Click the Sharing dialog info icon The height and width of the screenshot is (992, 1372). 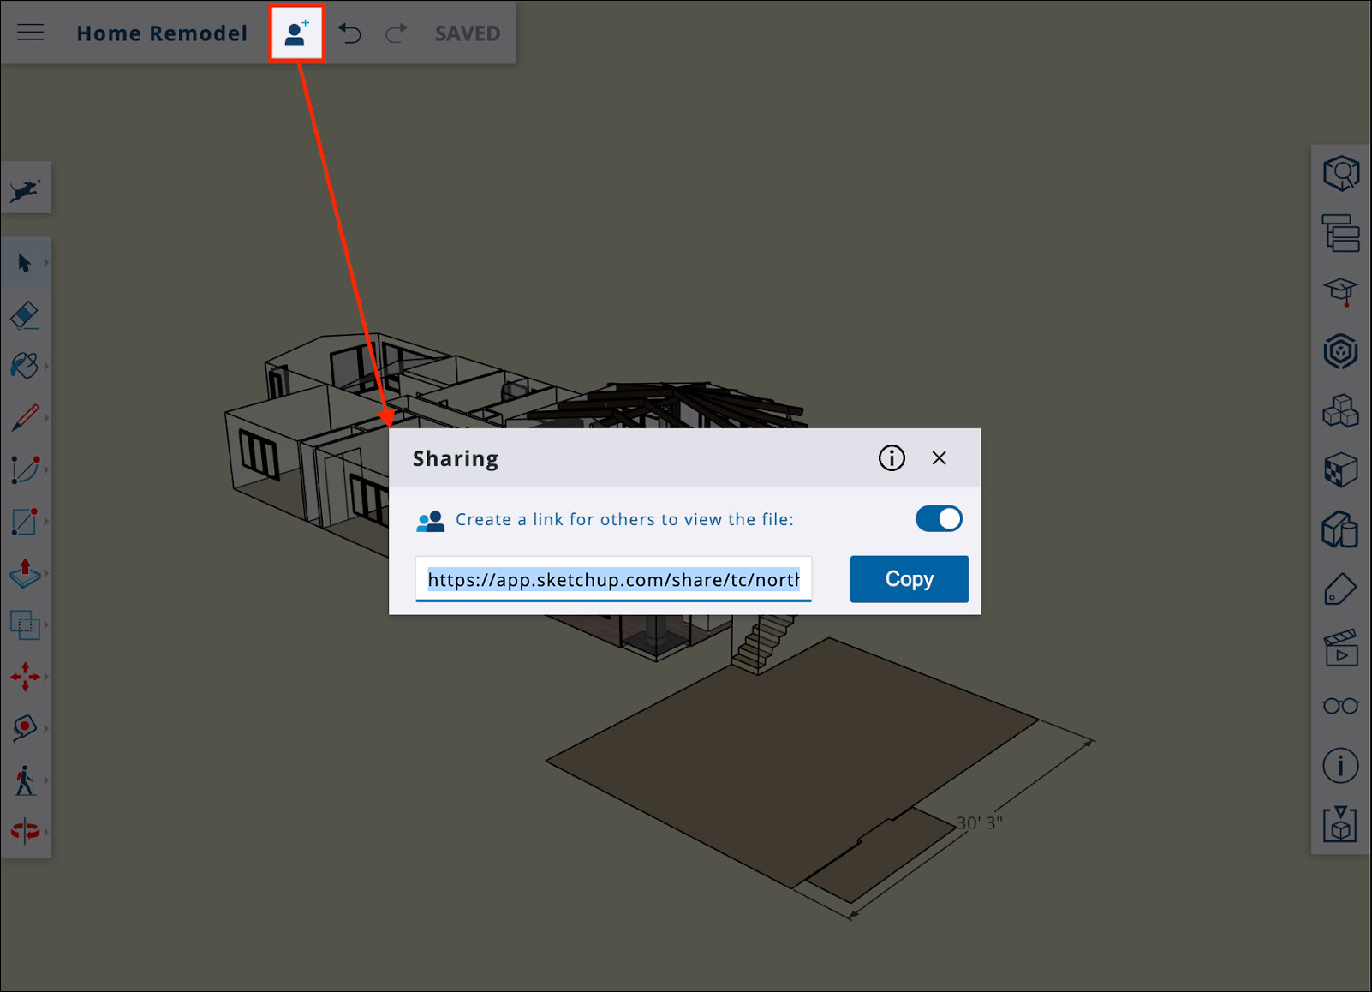(x=892, y=458)
